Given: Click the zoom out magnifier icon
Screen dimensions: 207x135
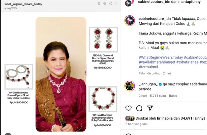Looking at the screenshot, I should pyautogui.click(x=105, y=4).
